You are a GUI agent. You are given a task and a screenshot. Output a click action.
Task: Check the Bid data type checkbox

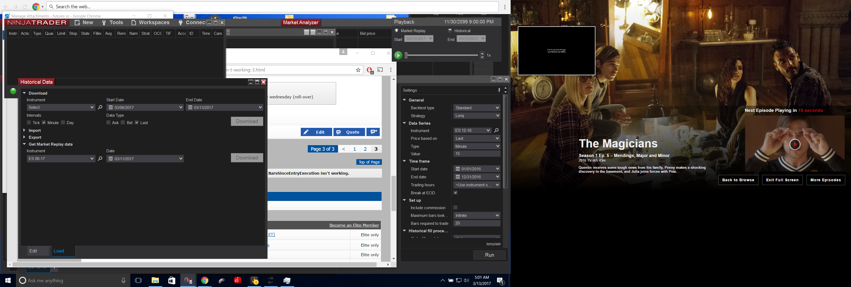[x=123, y=123]
